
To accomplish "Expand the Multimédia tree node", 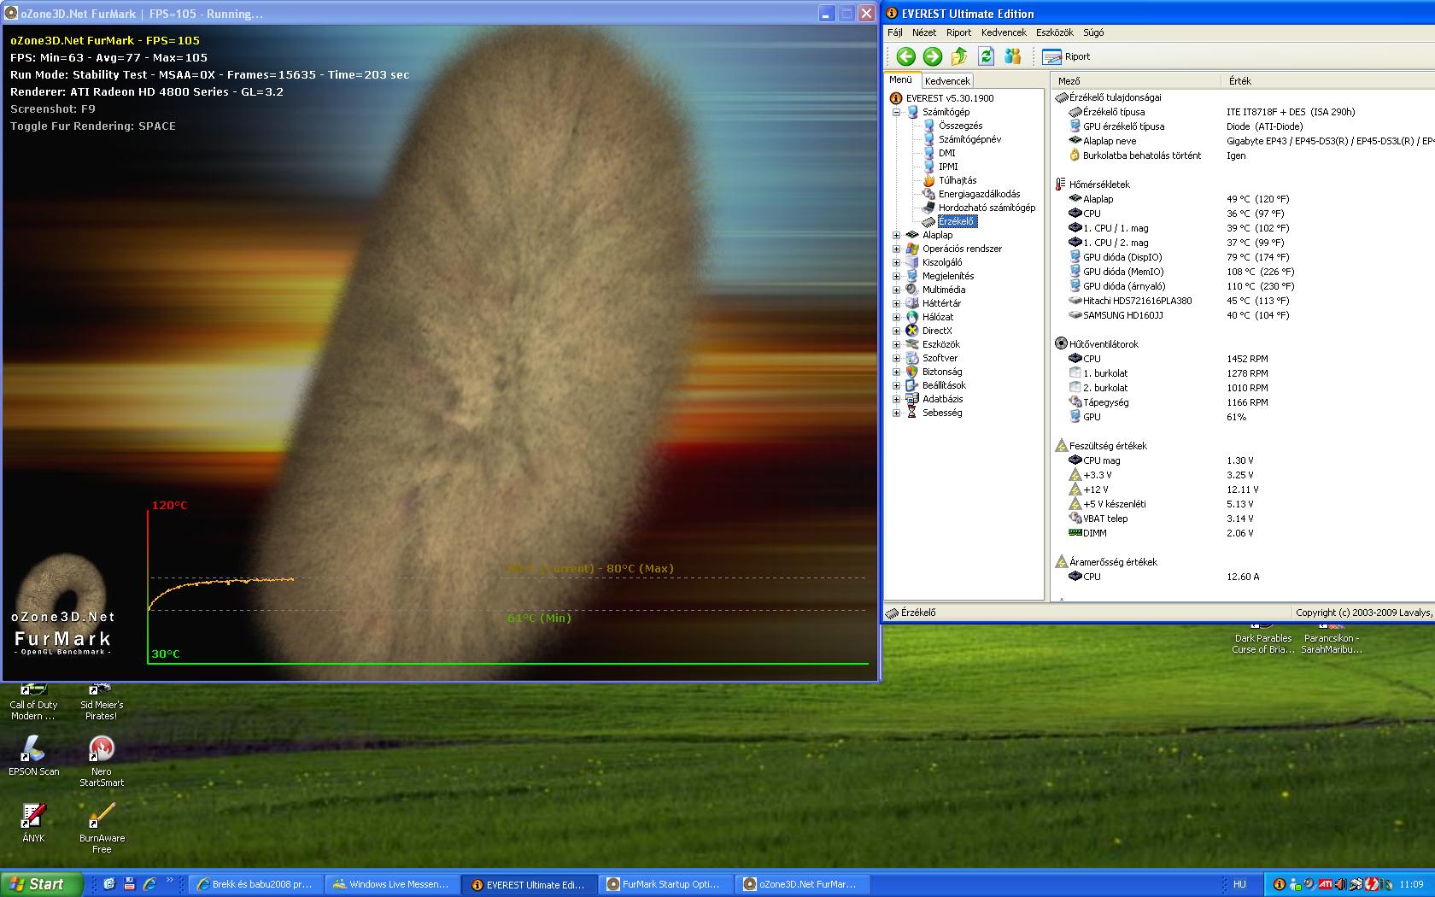I will (896, 290).
